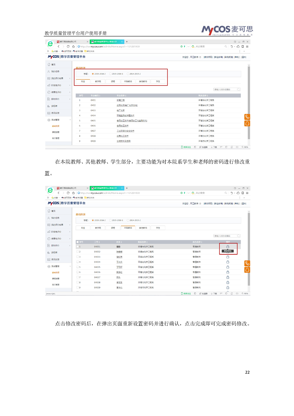
Task: Click the lock icon for teacher 04007
Action: point(228,277)
